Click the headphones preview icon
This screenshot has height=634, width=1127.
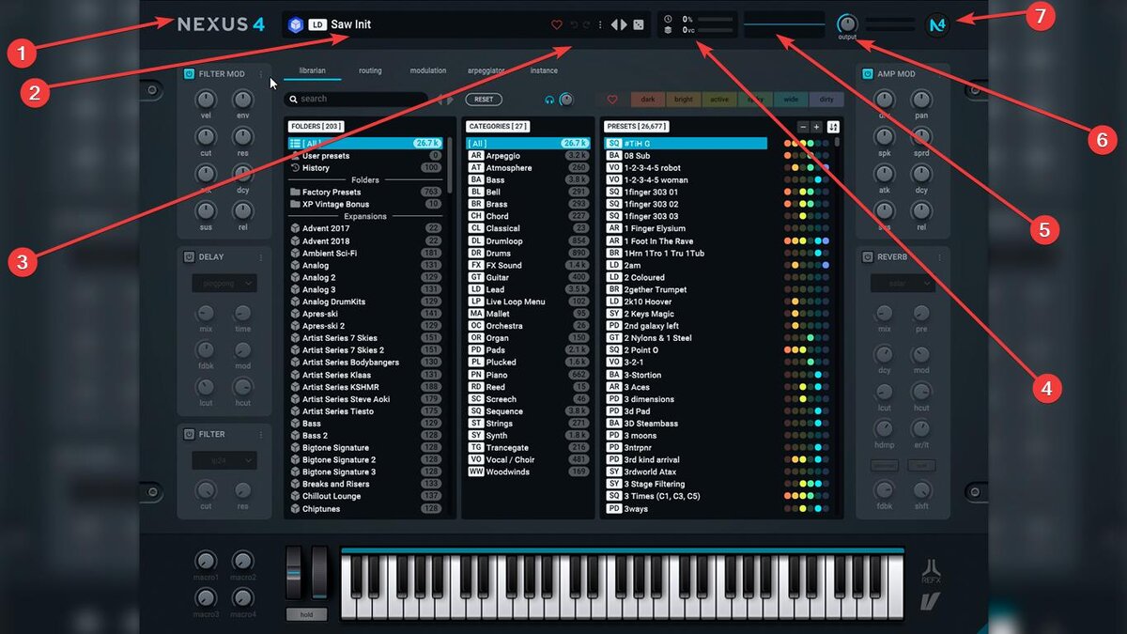(549, 99)
